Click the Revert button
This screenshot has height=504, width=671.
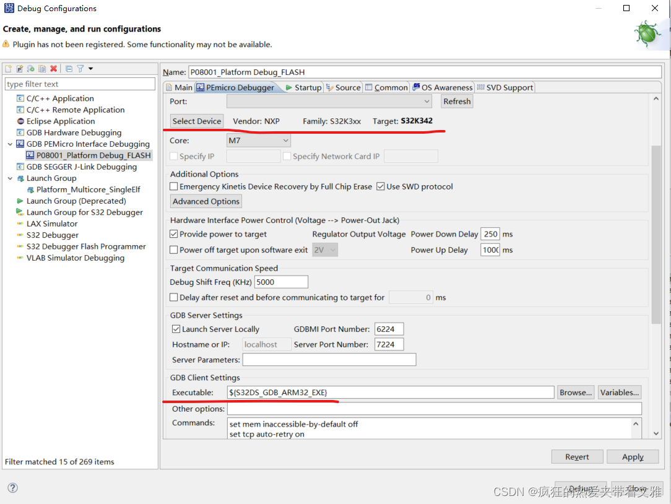click(577, 457)
